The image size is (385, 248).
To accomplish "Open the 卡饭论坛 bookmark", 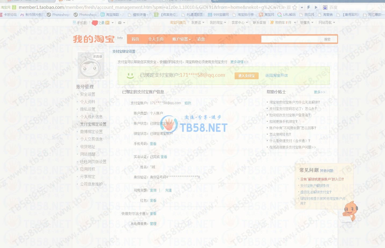I will click(8, 15).
